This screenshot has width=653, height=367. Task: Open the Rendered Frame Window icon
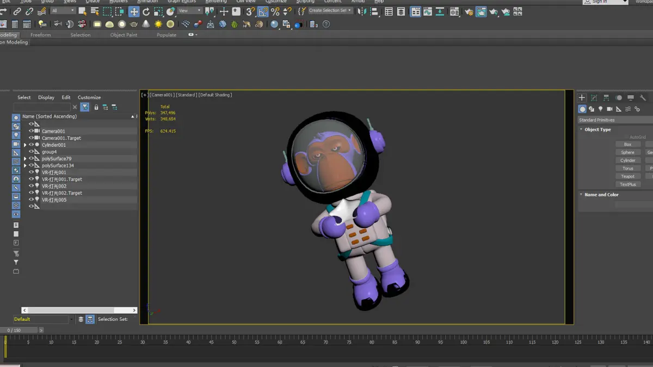pos(481,11)
